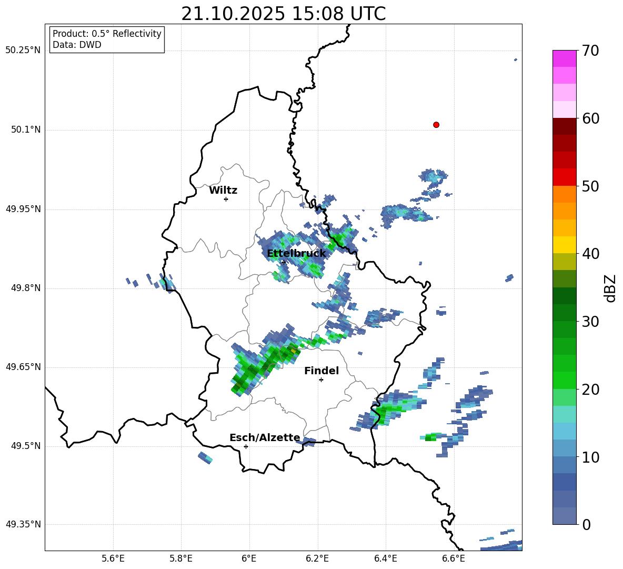
Task: Click the Product: 0.5° Reflectivity text
Action: tap(107, 34)
